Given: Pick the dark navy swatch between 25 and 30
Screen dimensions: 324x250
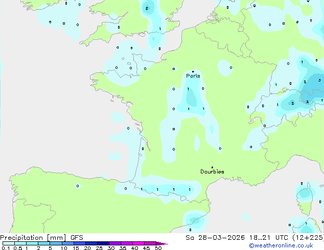Looking at the screenshot, I should 103,243.
